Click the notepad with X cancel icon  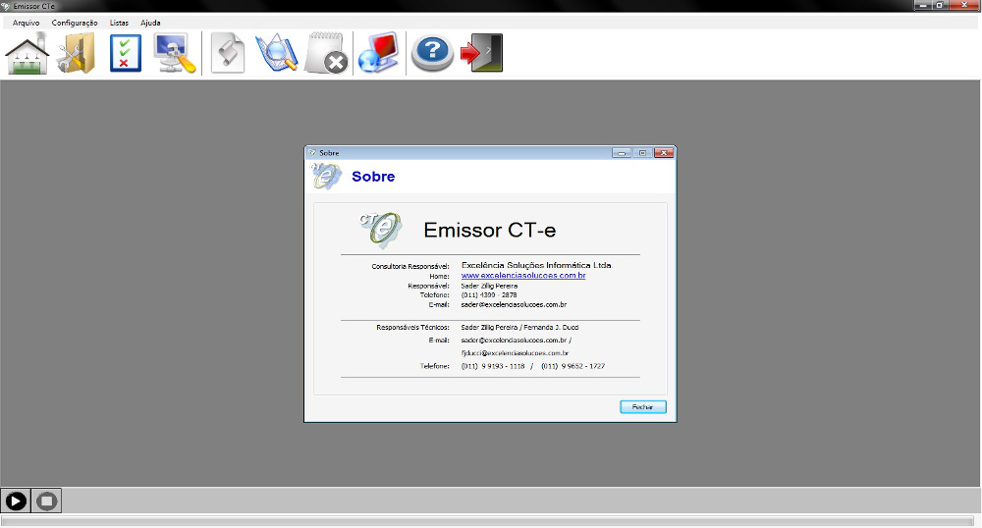coord(326,53)
